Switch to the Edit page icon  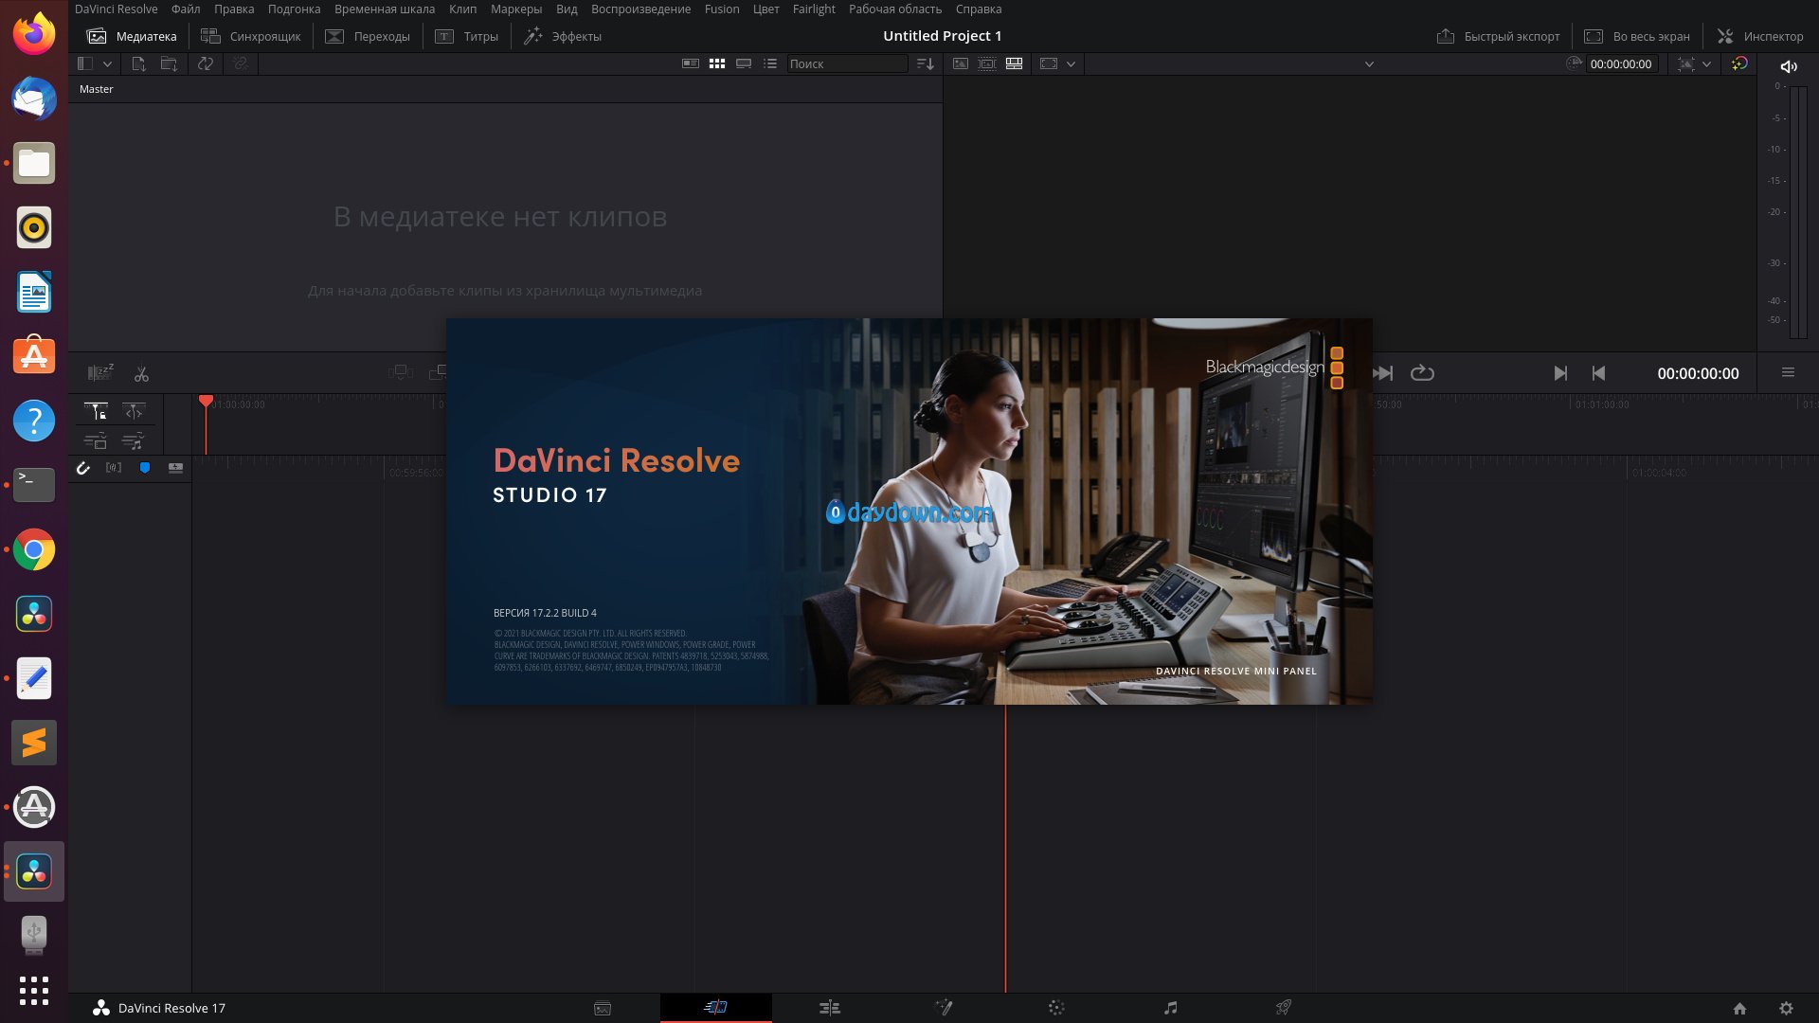click(830, 1008)
